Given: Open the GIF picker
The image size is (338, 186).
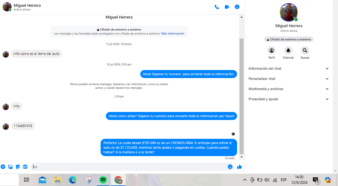Looking at the screenshot, I should [x=25, y=167].
